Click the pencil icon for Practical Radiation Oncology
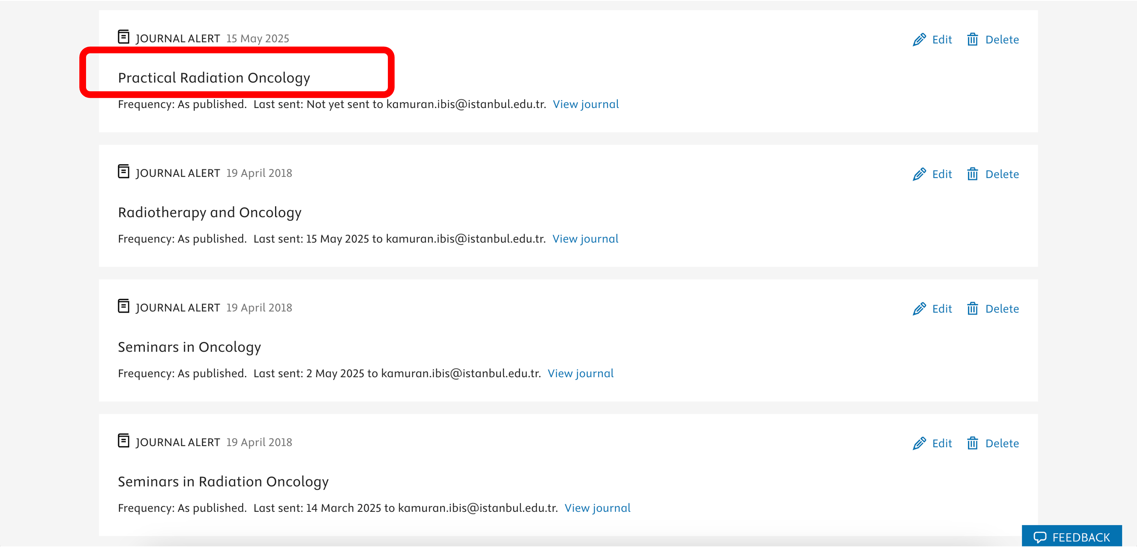Viewport: 1137px width, 547px height. point(919,40)
